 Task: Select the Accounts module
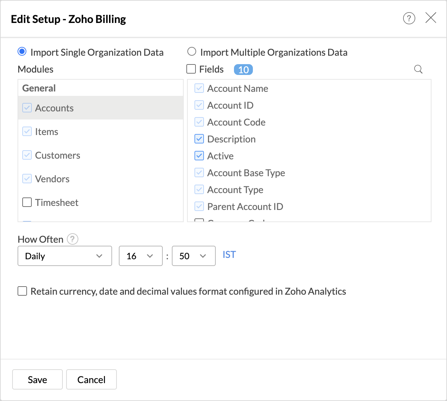click(x=54, y=108)
